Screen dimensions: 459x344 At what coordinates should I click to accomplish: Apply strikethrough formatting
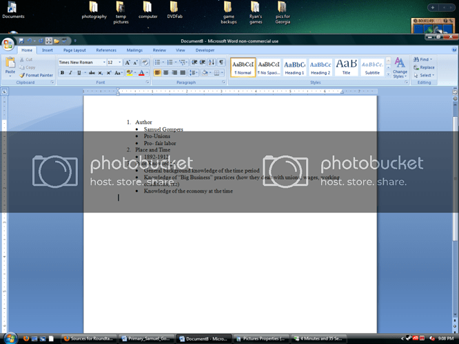tap(92, 73)
